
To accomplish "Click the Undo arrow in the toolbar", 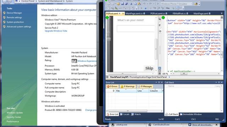I will coord(144,4).
